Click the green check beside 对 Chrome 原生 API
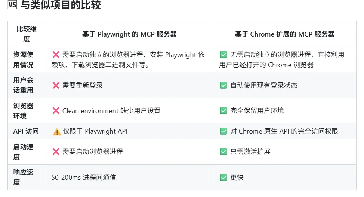 (223, 131)
